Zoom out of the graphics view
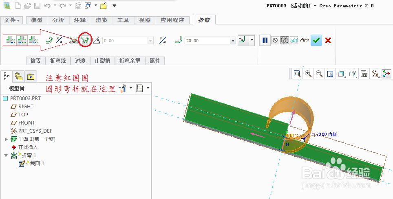The height and width of the screenshot is (199, 393). pos(319,74)
